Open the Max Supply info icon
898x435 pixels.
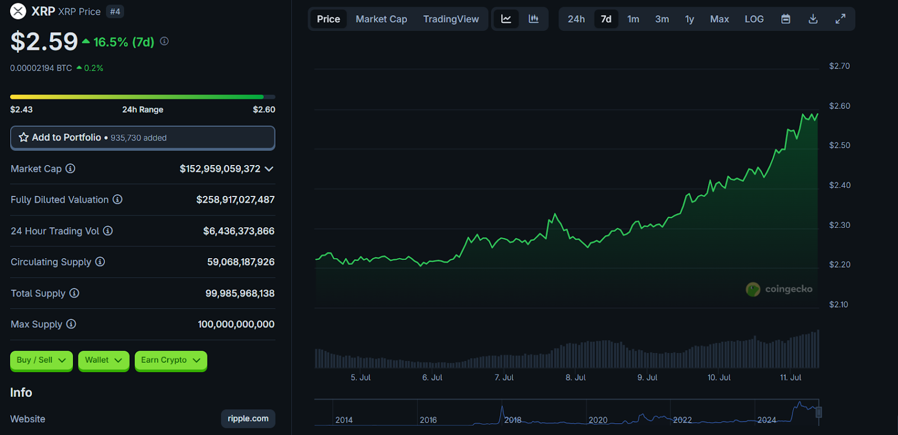point(71,324)
